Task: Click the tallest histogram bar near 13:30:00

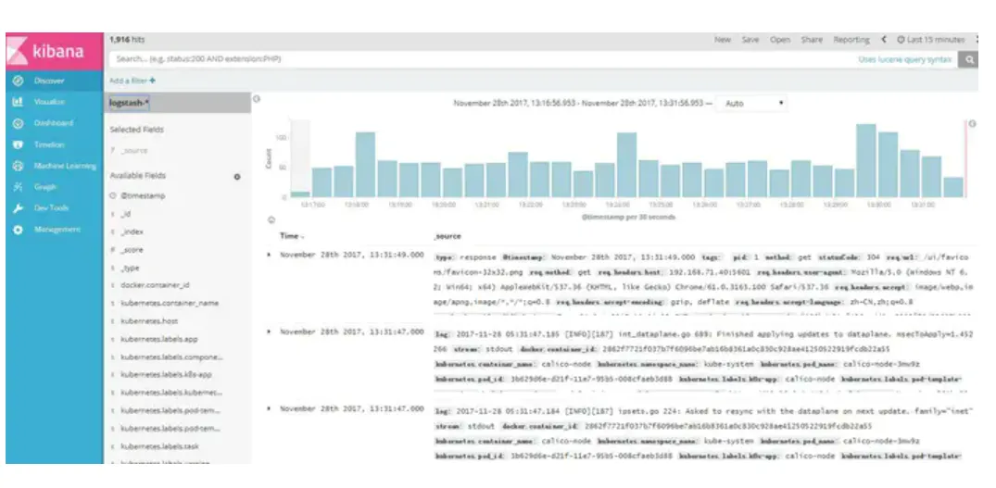Action: (865, 160)
